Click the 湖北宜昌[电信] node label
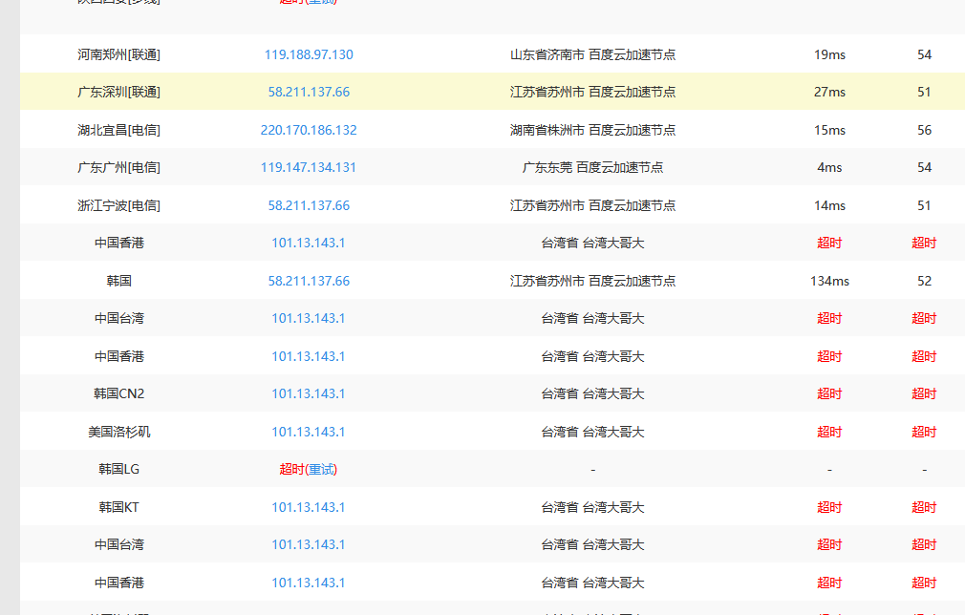This screenshot has width=965, height=615. point(119,130)
